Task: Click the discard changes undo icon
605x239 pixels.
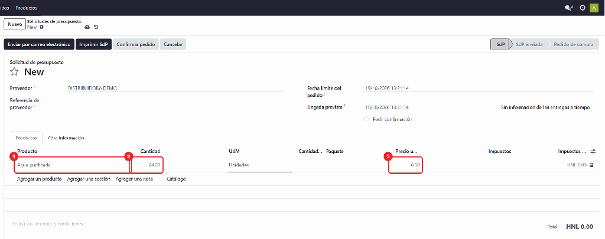Action: click(x=96, y=27)
